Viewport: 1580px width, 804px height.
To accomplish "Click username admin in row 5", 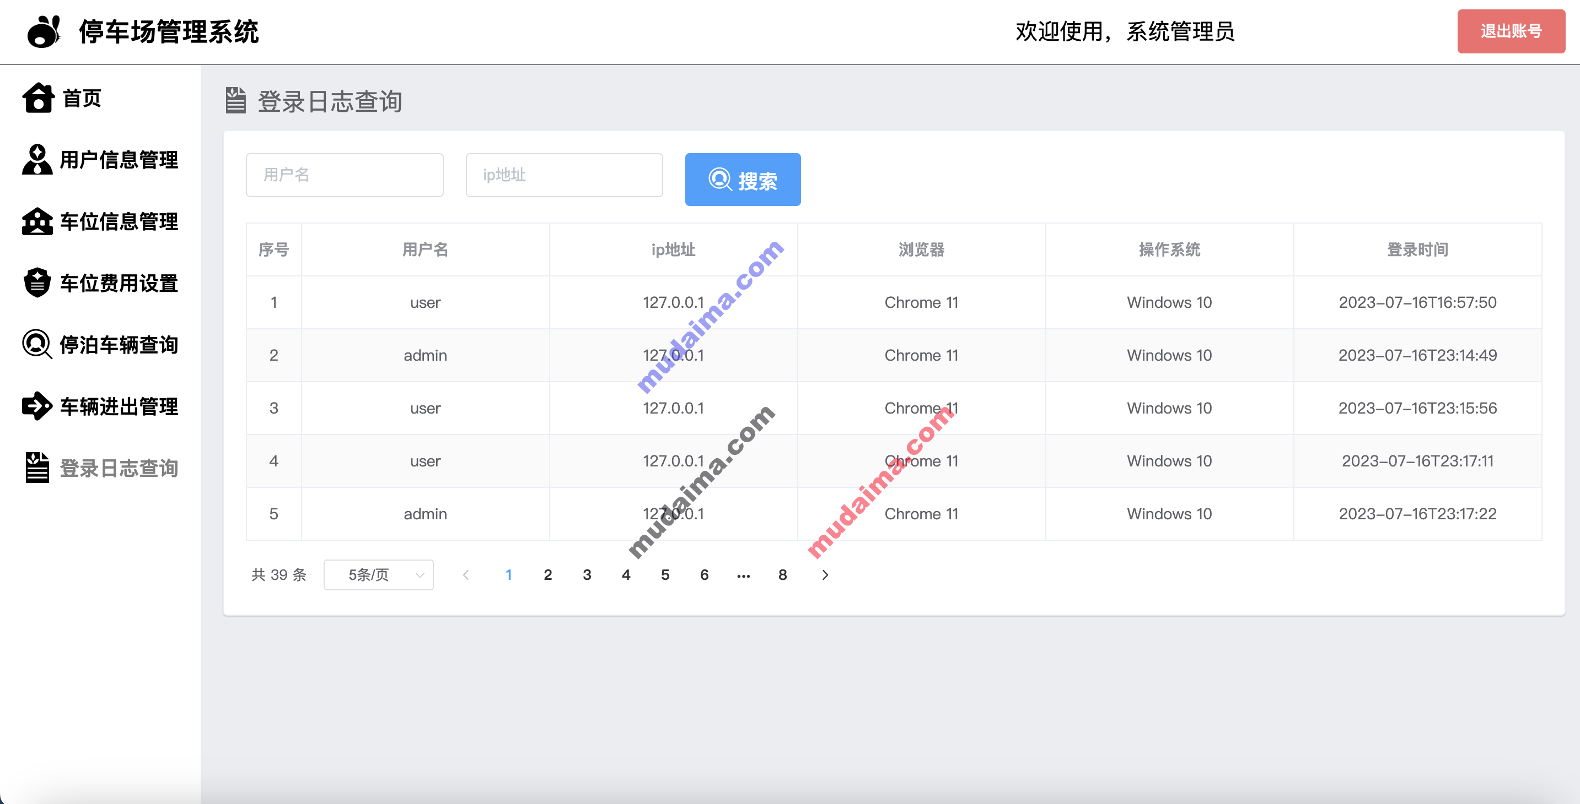I will coord(425,514).
